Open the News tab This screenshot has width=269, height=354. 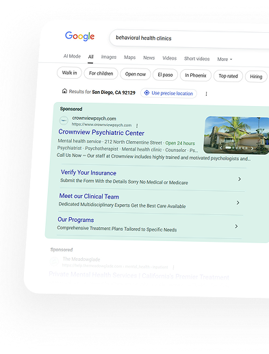click(149, 58)
